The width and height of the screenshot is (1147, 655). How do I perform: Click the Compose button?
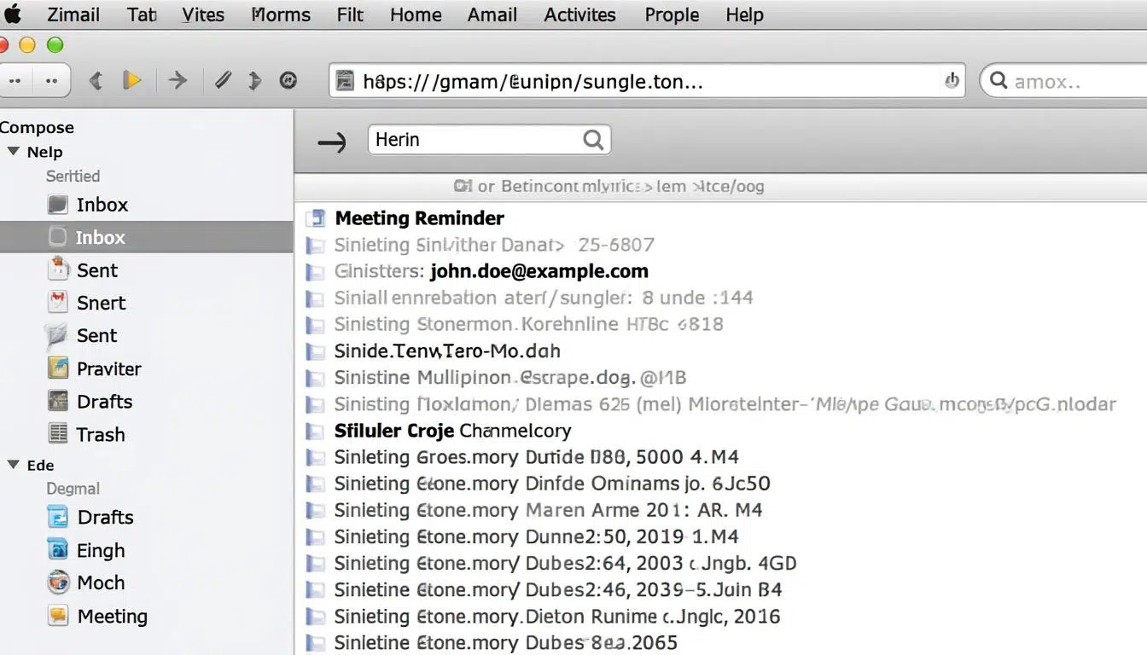[37, 127]
